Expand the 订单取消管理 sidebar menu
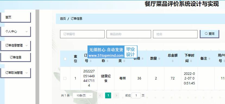The width and height of the screenshot is (225, 104). [16, 73]
